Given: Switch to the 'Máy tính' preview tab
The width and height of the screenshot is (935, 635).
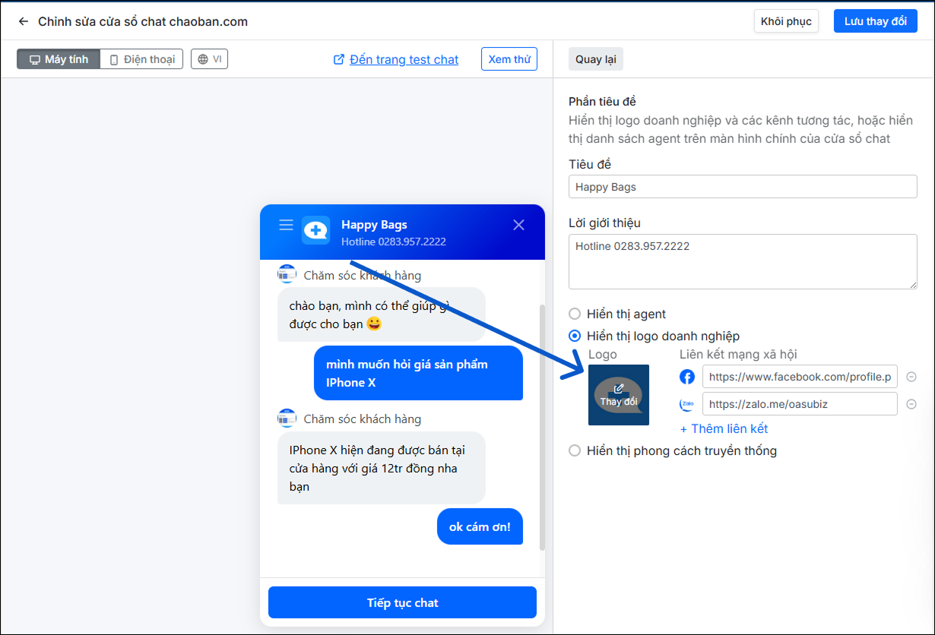Looking at the screenshot, I should pos(59,59).
